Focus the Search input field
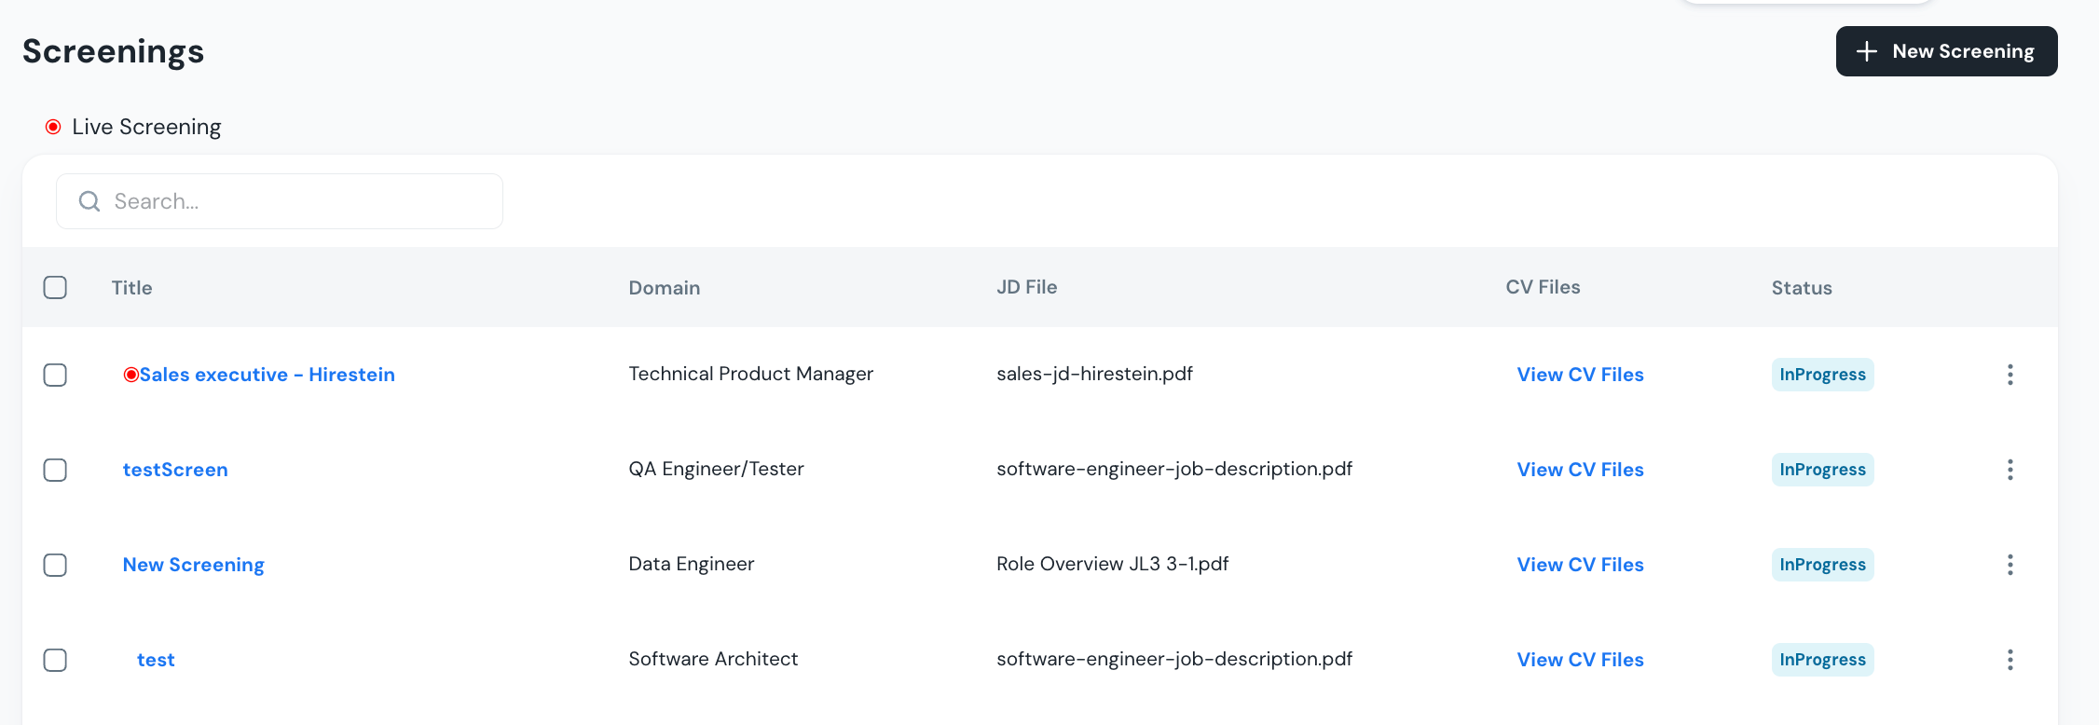2099x725 pixels. coord(298,201)
